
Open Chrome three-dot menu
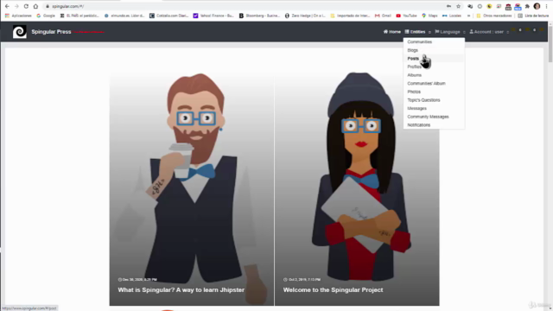tap(546, 6)
